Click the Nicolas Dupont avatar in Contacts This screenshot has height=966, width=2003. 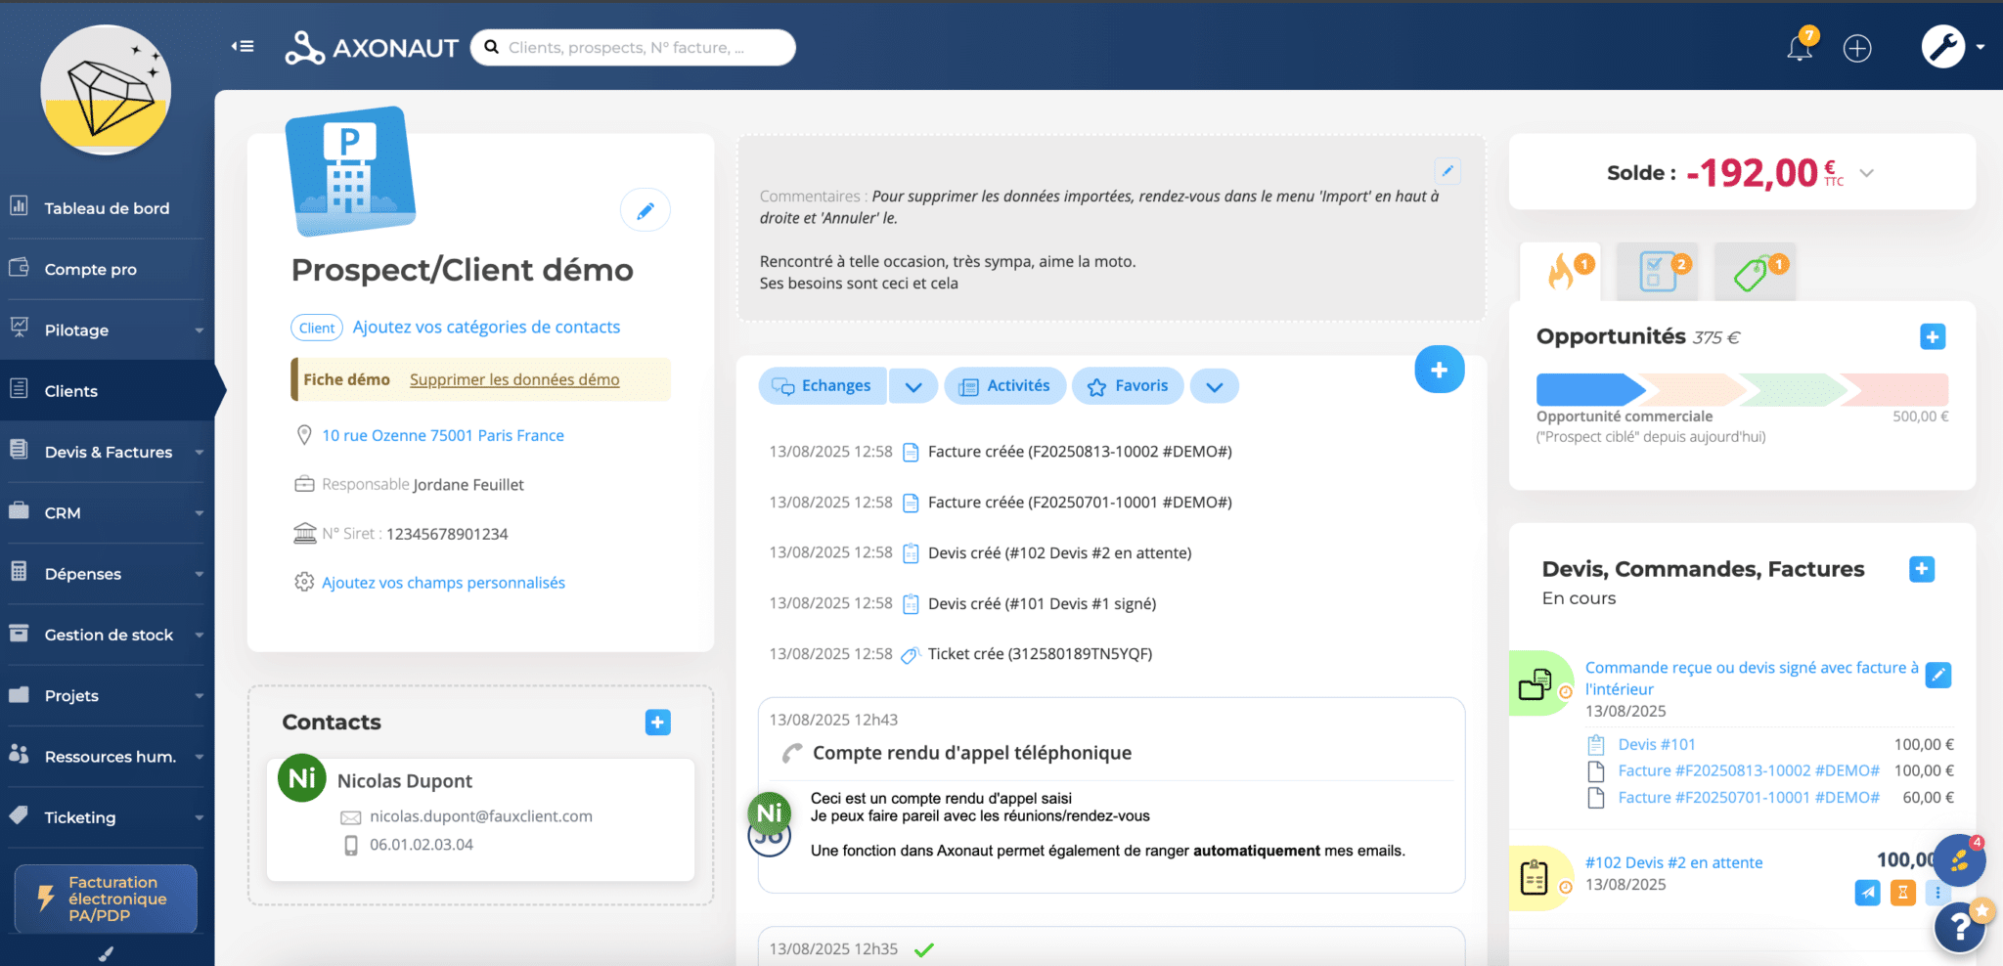(x=302, y=778)
